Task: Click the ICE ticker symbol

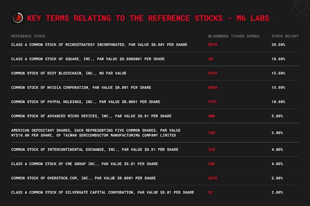Action: point(212,149)
